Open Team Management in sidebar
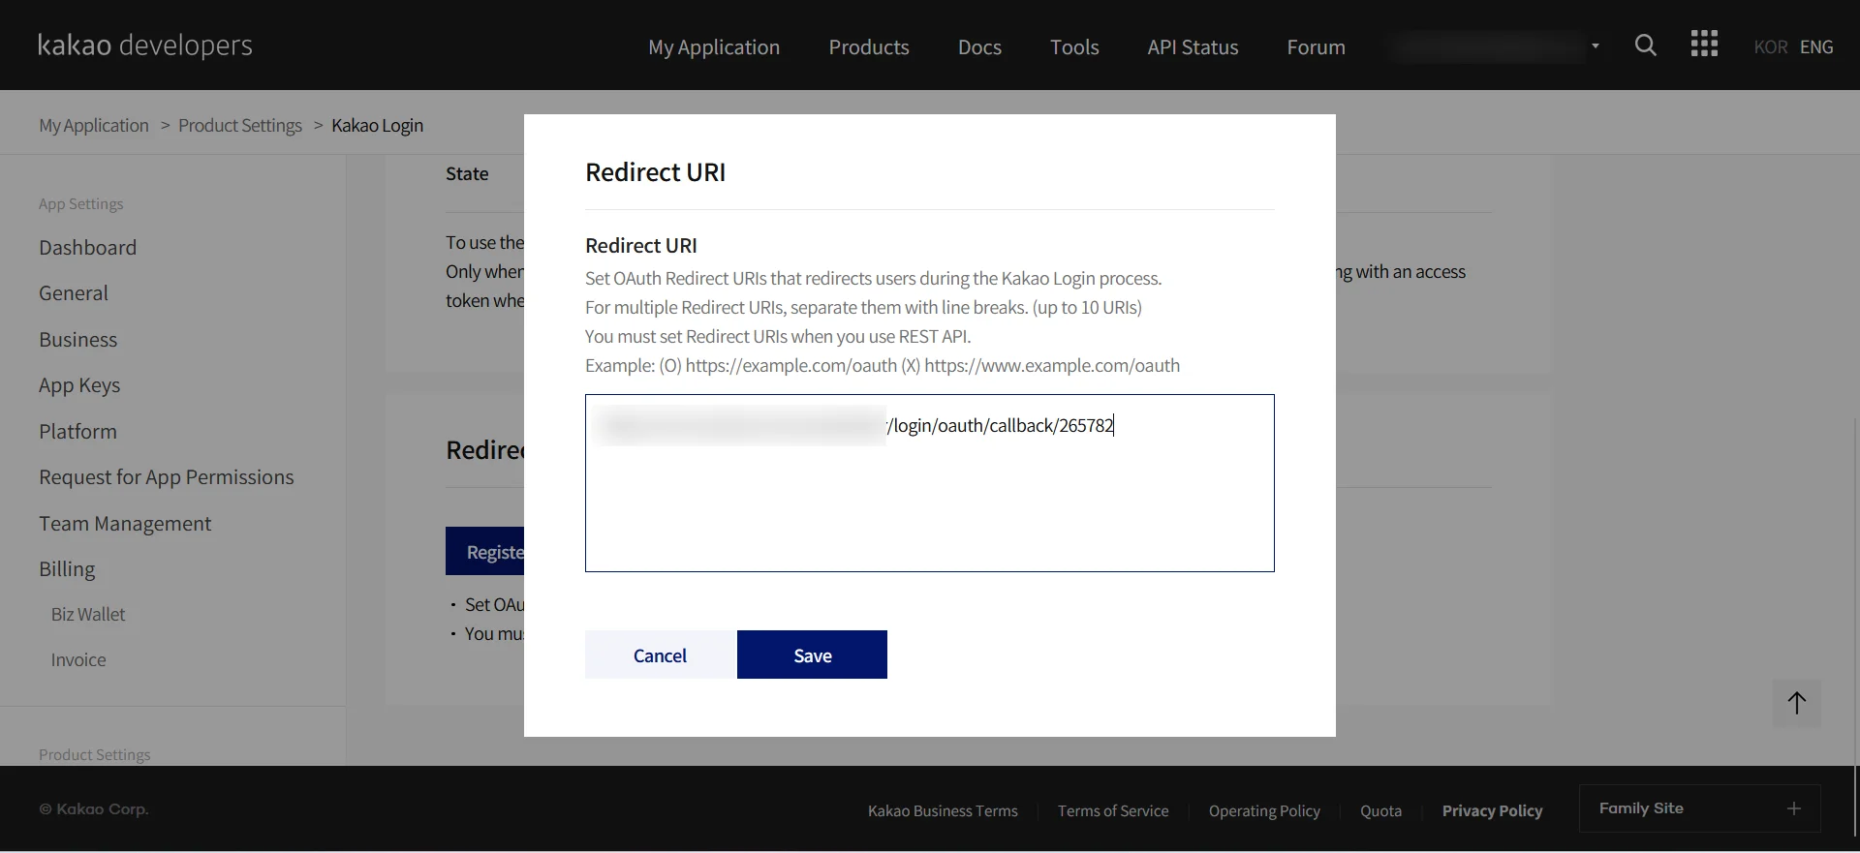1860x853 pixels. (125, 524)
